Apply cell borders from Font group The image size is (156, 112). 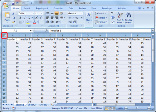click(x=21, y=22)
